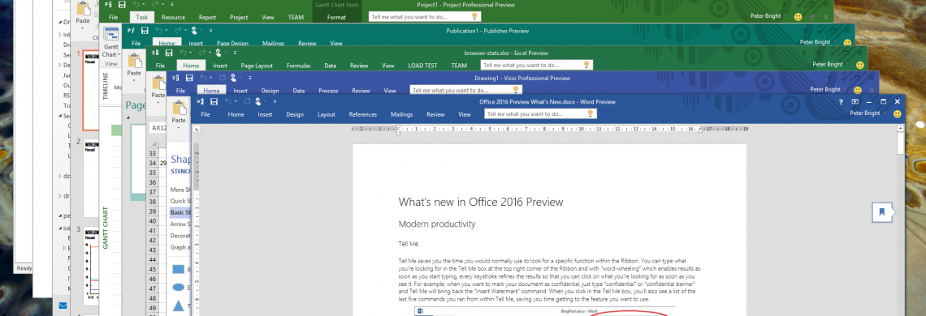Click Touch/Mouse mode icon in Visio toolbar
The width and height of the screenshot is (926, 316).
233,77
